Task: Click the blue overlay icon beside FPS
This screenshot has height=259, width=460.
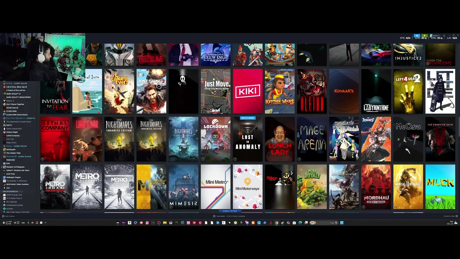Action: pyautogui.click(x=417, y=36)
